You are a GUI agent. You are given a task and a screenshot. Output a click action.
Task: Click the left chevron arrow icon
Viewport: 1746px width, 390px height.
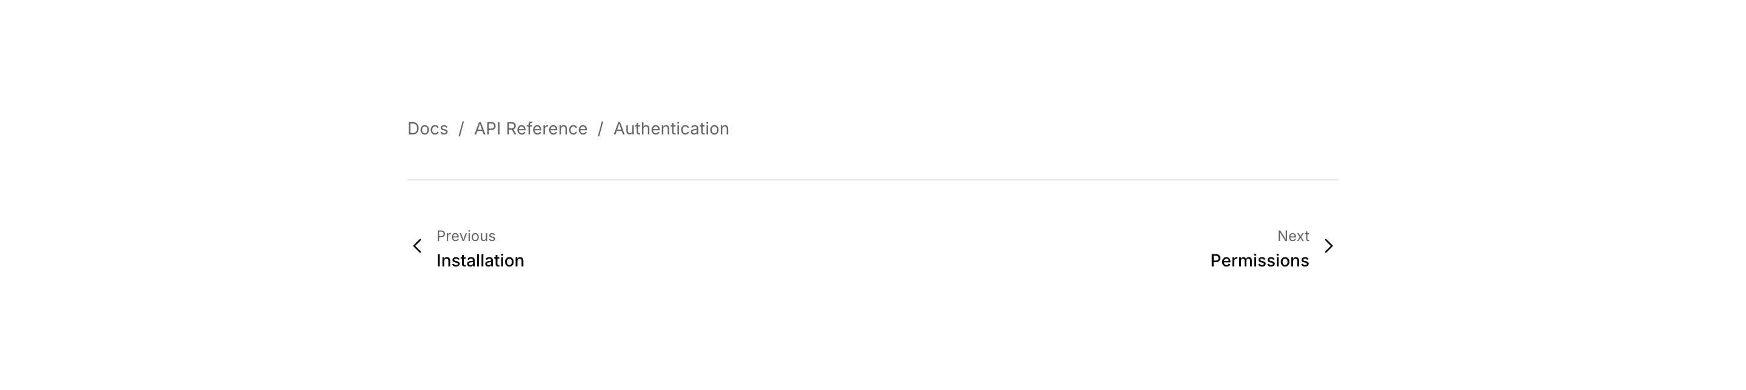point(418,246)
